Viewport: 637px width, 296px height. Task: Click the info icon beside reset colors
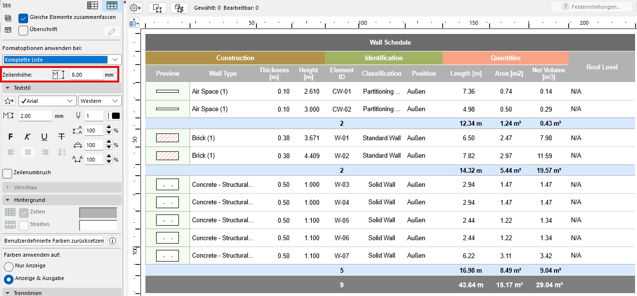tap(112, 241)
